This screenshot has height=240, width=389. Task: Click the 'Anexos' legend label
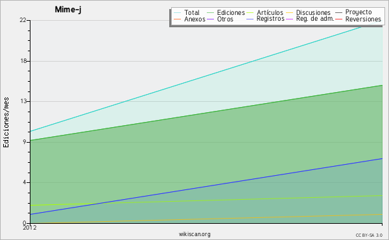[x=194, y=19]
